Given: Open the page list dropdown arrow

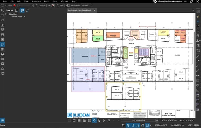Looking at the screenshot, I should 157,121.
